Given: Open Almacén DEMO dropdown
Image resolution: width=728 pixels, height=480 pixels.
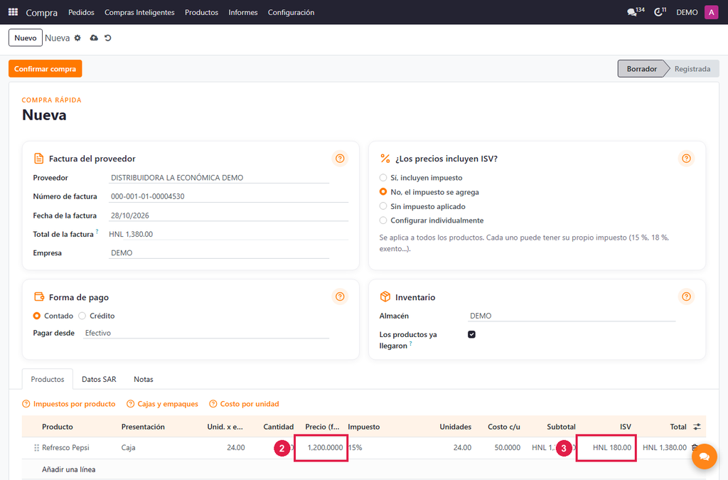Looking at the screenshot, I should pos(572,316).
